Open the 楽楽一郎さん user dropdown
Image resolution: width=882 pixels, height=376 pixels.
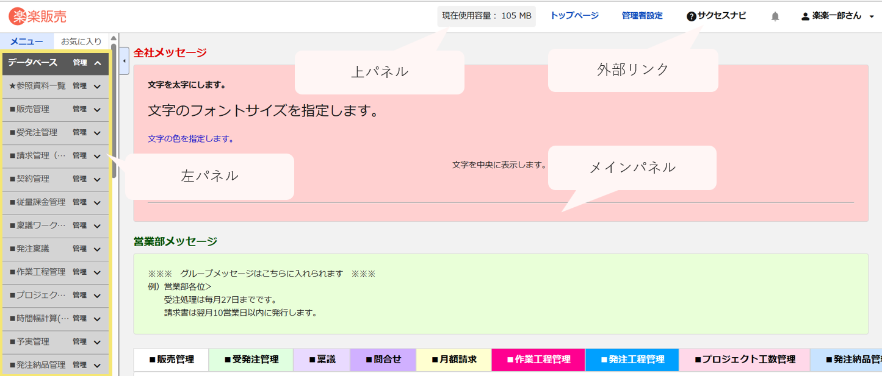pyautogui.click(x=837, y=16)
